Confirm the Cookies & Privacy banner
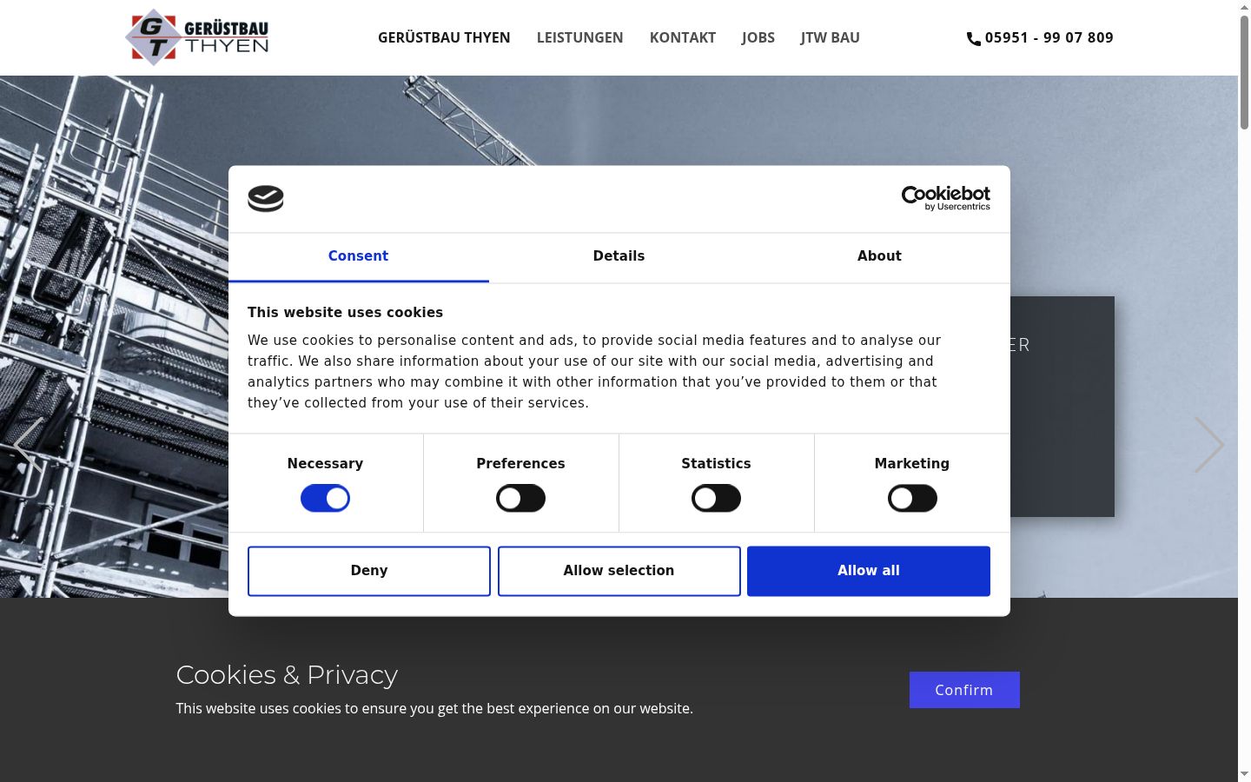The height and width of the screenshot is (782, 1251). click(964, 690)
